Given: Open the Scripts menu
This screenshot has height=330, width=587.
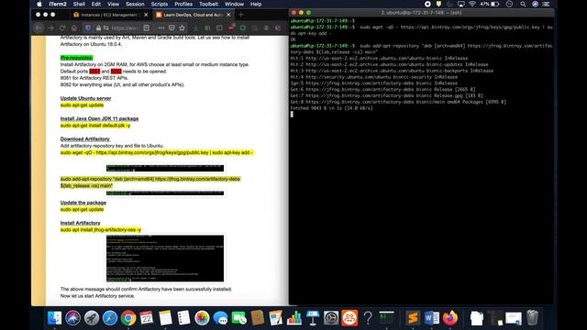Looking at the screenshot, I should [159, 4].
